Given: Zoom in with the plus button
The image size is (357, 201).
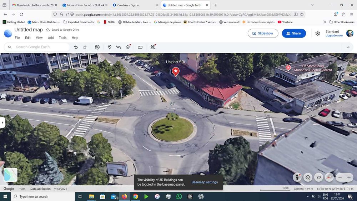Looking at the screenshot, I should (349, 177).
